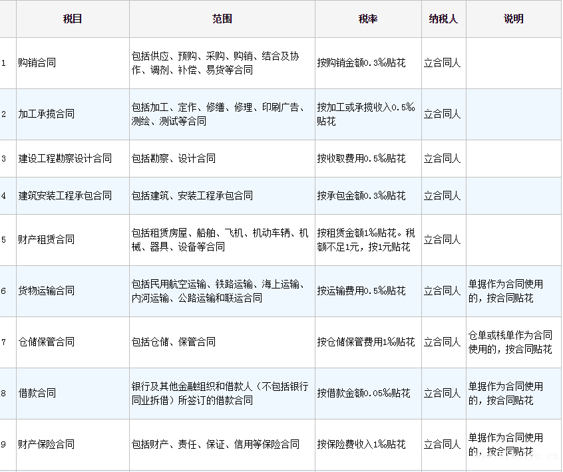The image size is (563, 472).
Task: Click the 税目 column header
Action: tap(73, 19)
